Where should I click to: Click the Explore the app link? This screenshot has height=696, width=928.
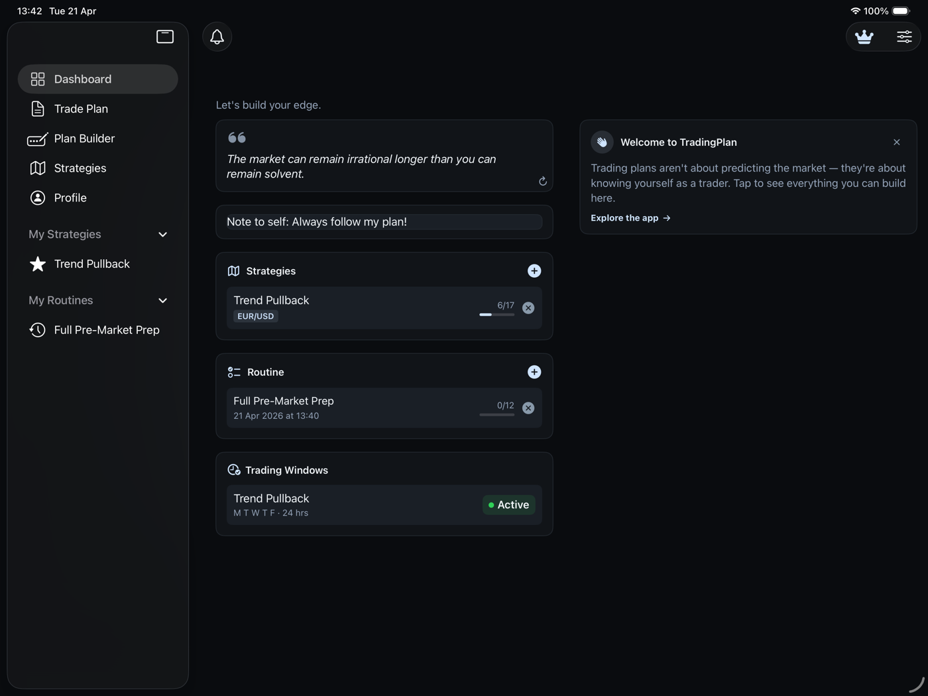630,218
